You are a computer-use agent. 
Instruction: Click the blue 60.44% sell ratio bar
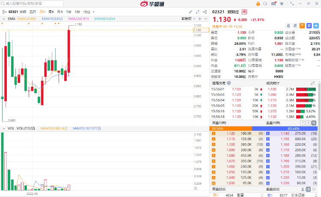285,129
